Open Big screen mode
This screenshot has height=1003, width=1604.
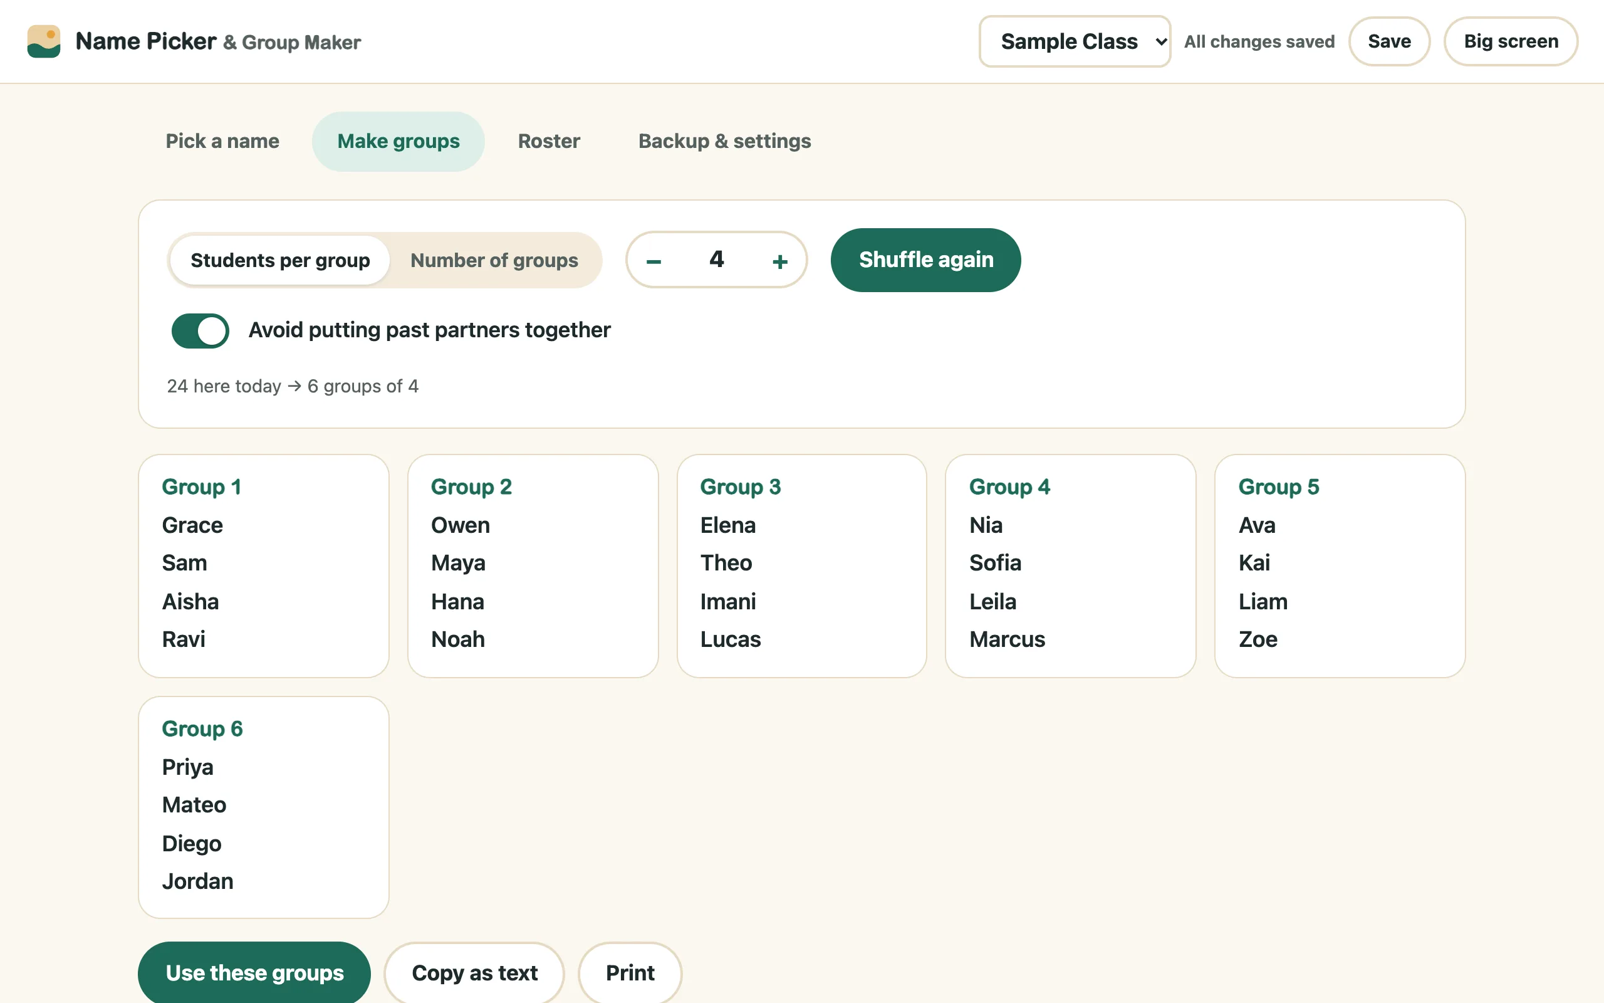pos(1511,41)
